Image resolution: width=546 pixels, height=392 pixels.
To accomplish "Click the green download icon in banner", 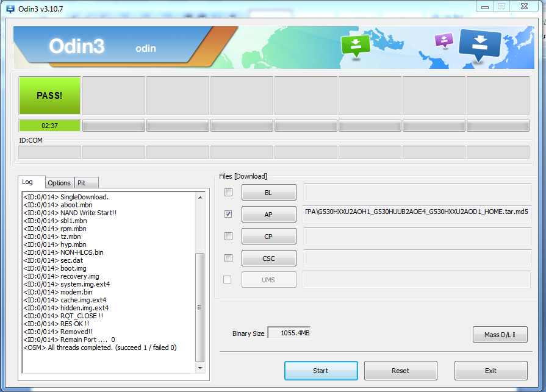I will coord(356,45).
